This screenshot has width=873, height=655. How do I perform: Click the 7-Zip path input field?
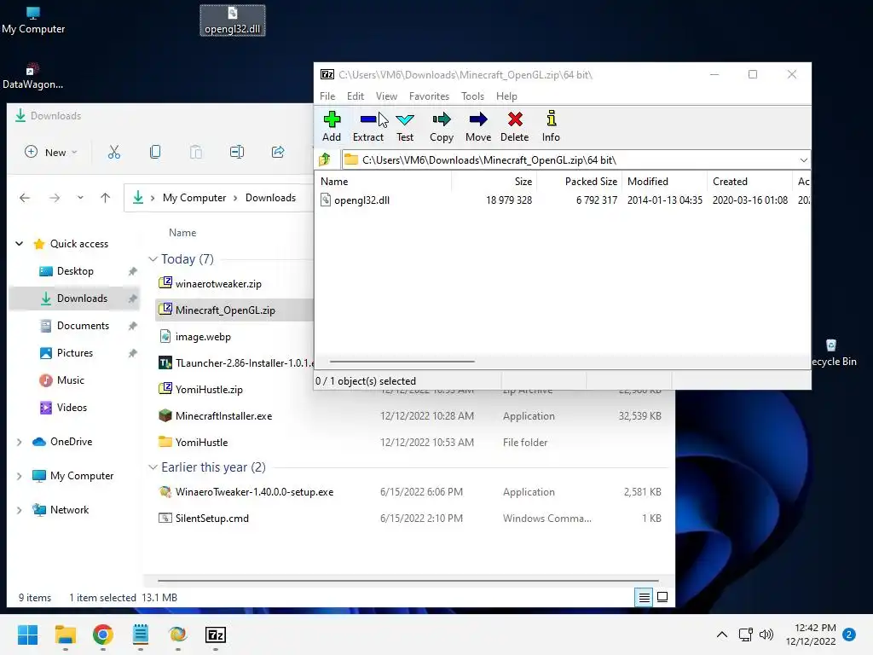(x=574, y=159)
